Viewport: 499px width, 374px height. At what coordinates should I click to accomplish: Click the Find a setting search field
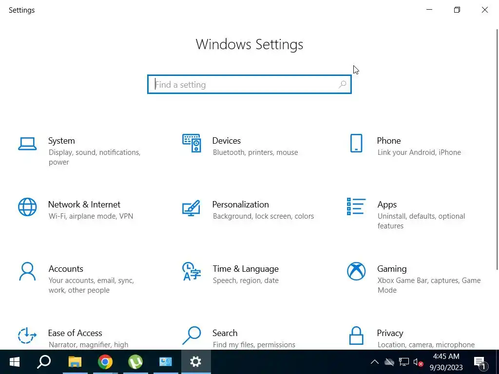pyautogui.click(x=249, y=84)
